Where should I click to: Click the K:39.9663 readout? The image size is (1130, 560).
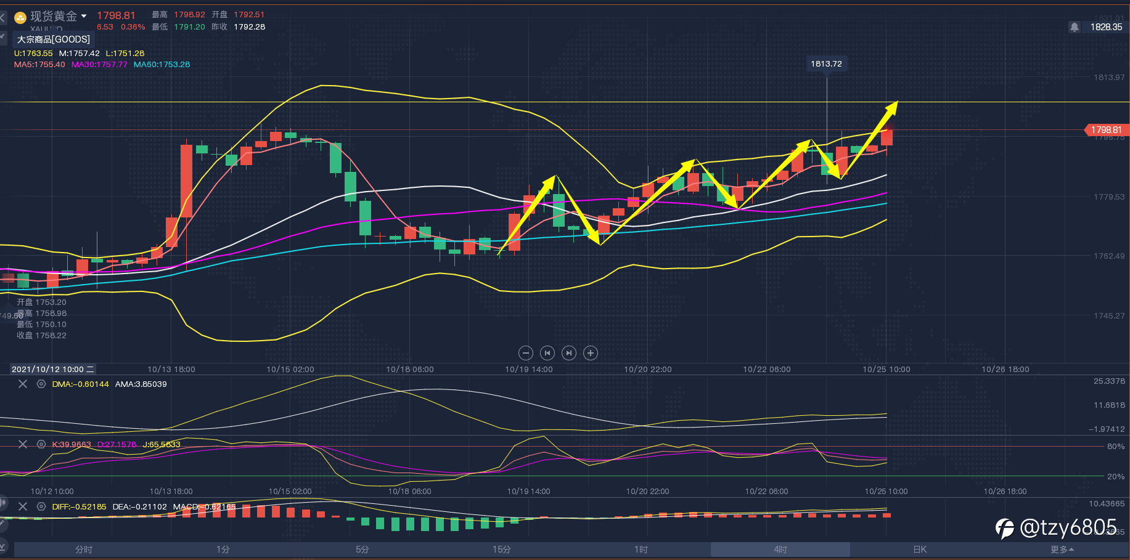point(72,444)
